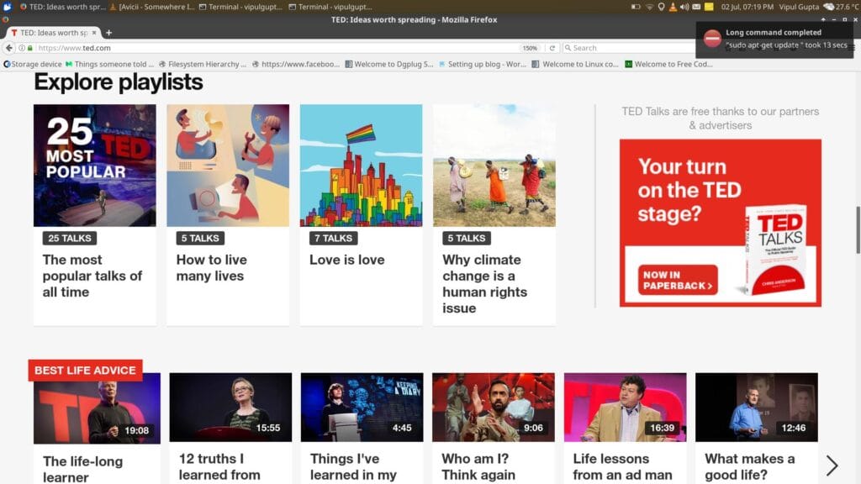The height and width of the screenshot is (484, 861).
Task: Click How to live many lives title
Action: [211, 268]
